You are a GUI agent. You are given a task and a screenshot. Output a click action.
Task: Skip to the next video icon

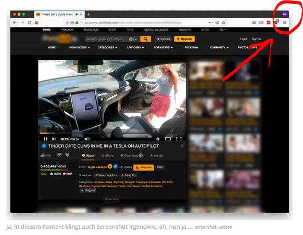tap(54, 139)
